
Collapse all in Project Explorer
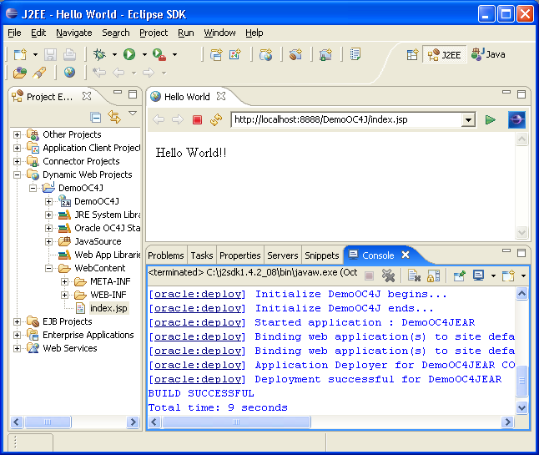pyautogui.click(x=96, y=117)
